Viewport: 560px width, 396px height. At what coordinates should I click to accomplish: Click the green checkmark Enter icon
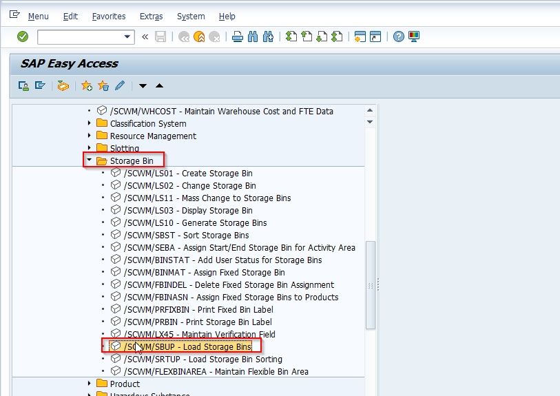23,37
